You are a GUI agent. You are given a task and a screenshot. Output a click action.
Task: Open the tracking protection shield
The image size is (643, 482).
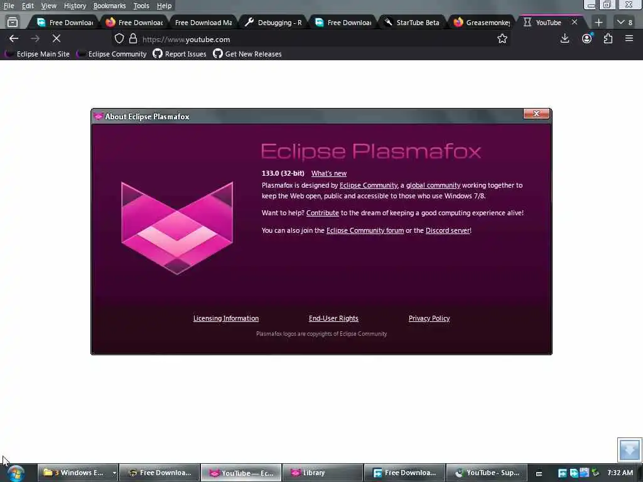[x=119, y=38]
